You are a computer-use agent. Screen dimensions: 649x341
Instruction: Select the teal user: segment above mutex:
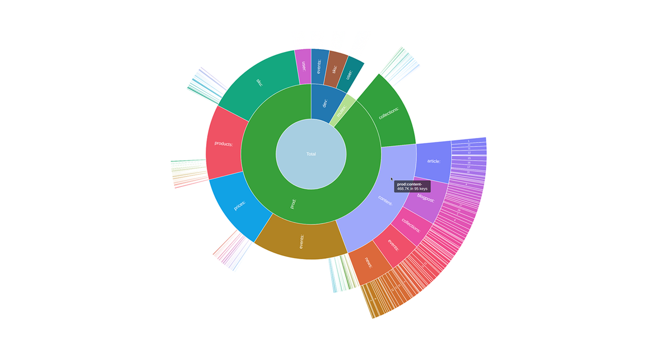point(349,74)
